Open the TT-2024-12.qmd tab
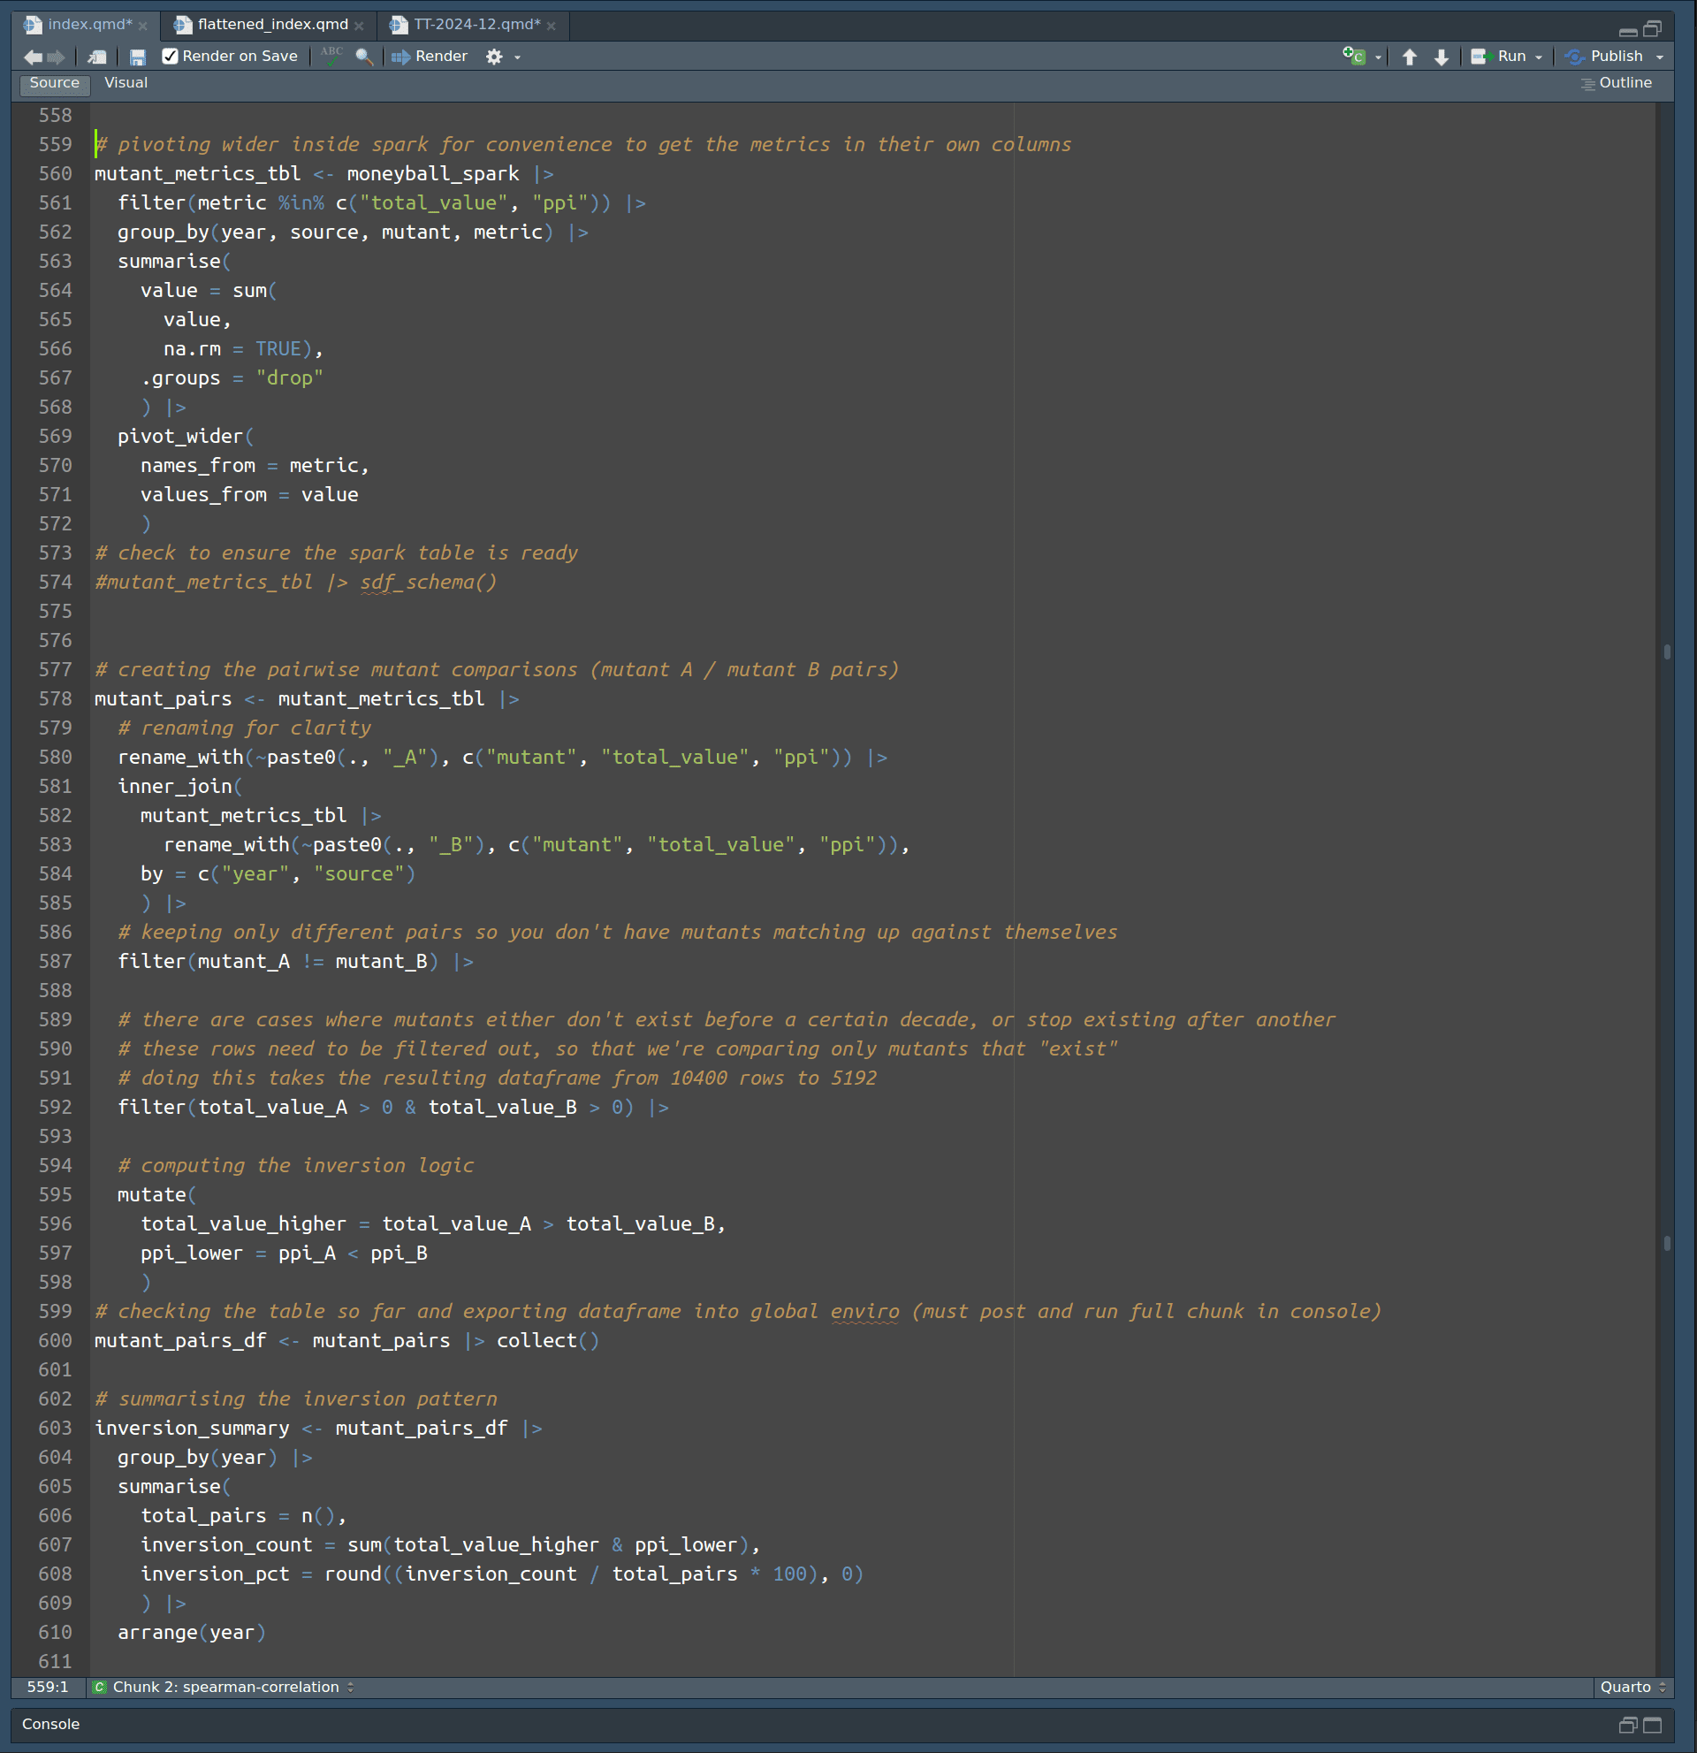1697x1753 pixels. 476,25
